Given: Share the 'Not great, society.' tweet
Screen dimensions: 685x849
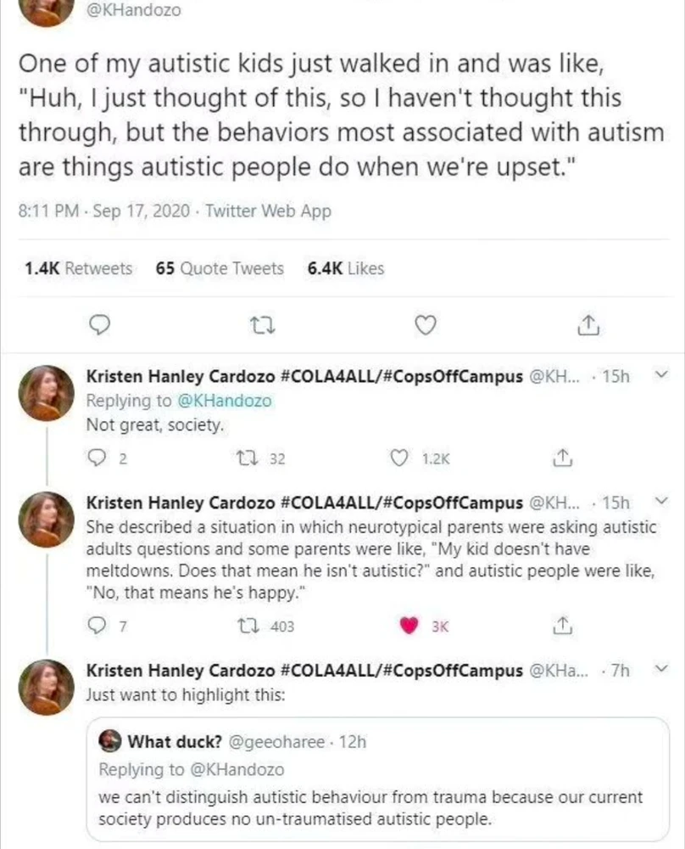Looking at the screenshot, I should (559, 459).
